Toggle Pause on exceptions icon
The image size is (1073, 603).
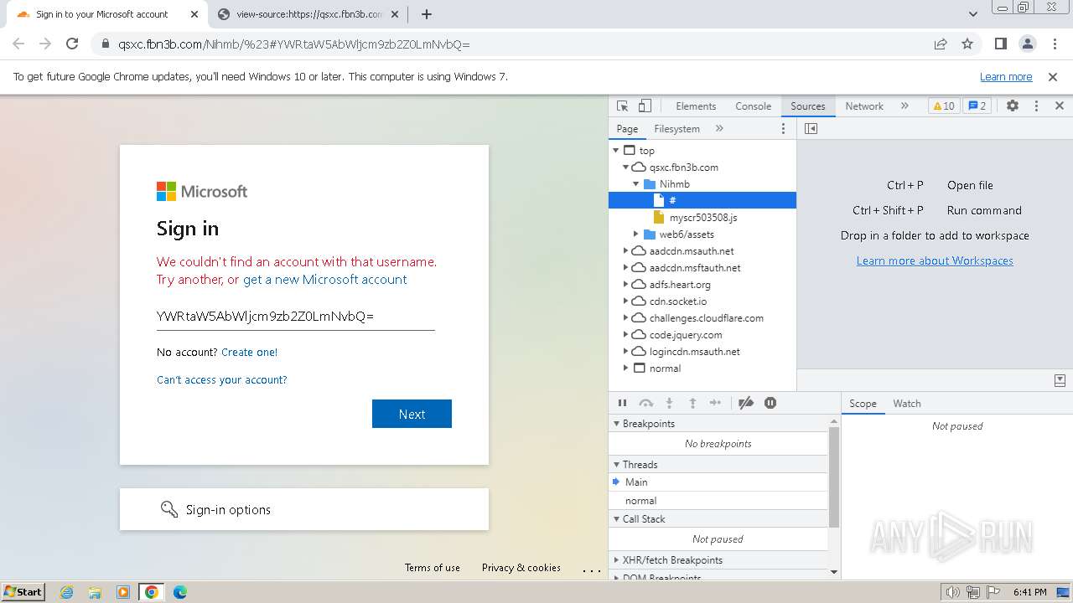click(770, 403)
